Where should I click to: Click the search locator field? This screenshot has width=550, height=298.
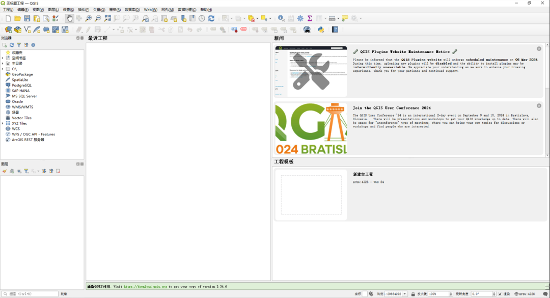pos(30,294)
